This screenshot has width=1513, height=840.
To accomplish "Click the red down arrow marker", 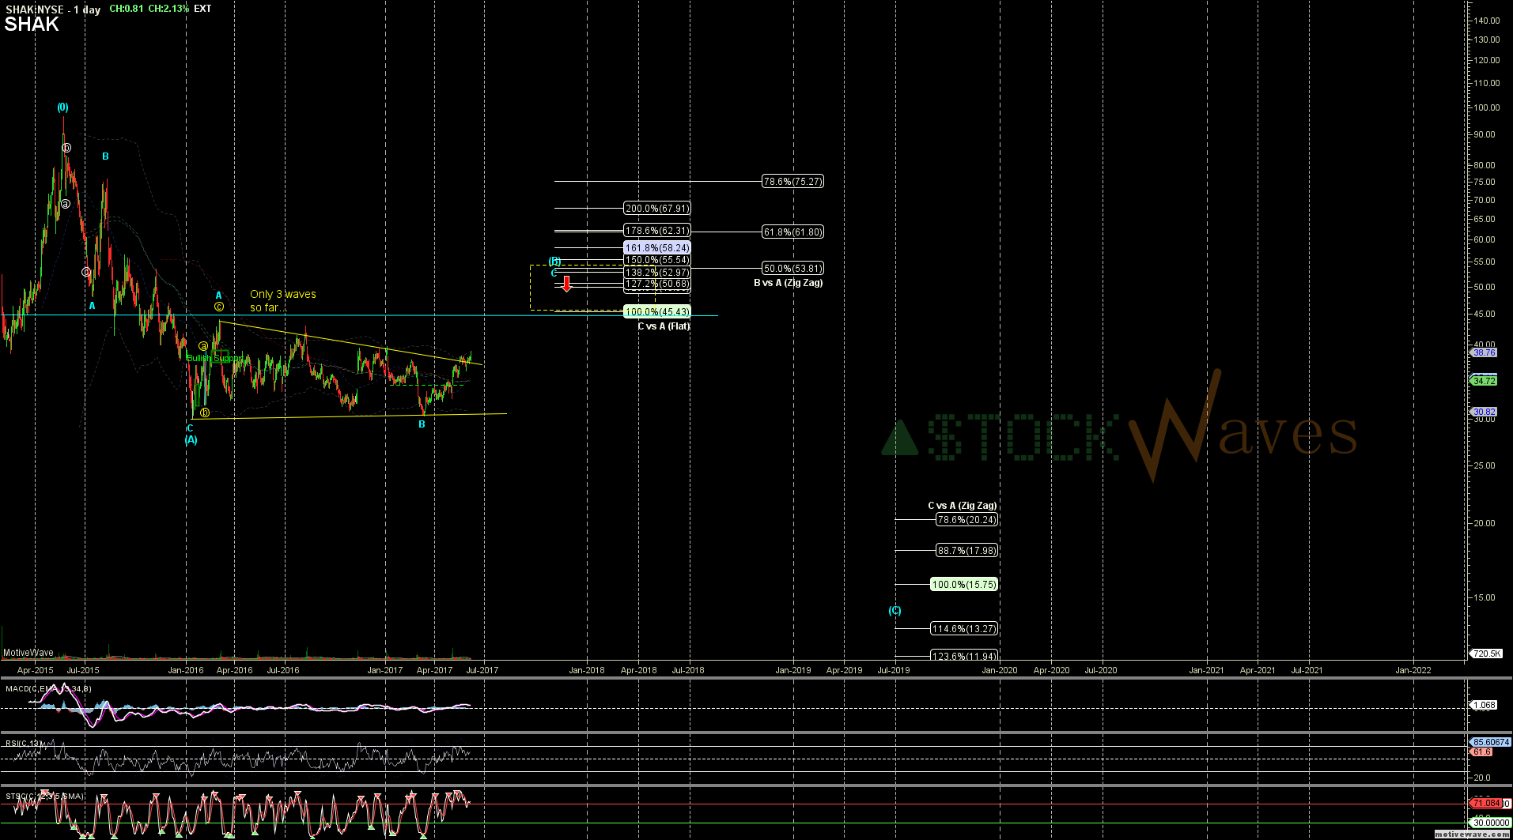I will [566, 283].
